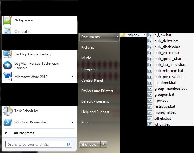Run the whois.bat file name
194x153 pixels.
(x=162, y=124)
